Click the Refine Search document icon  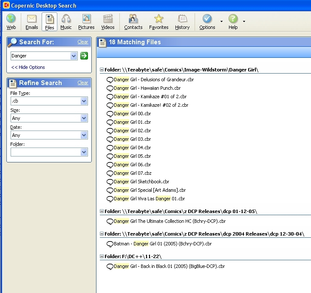[13, 83]
